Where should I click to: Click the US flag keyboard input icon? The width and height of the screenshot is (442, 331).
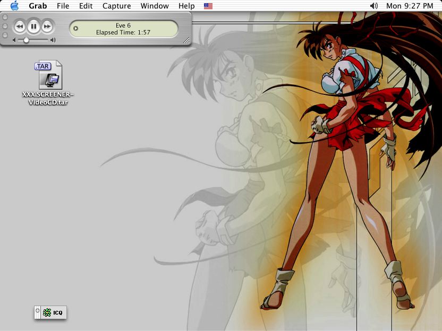point(208,6)
